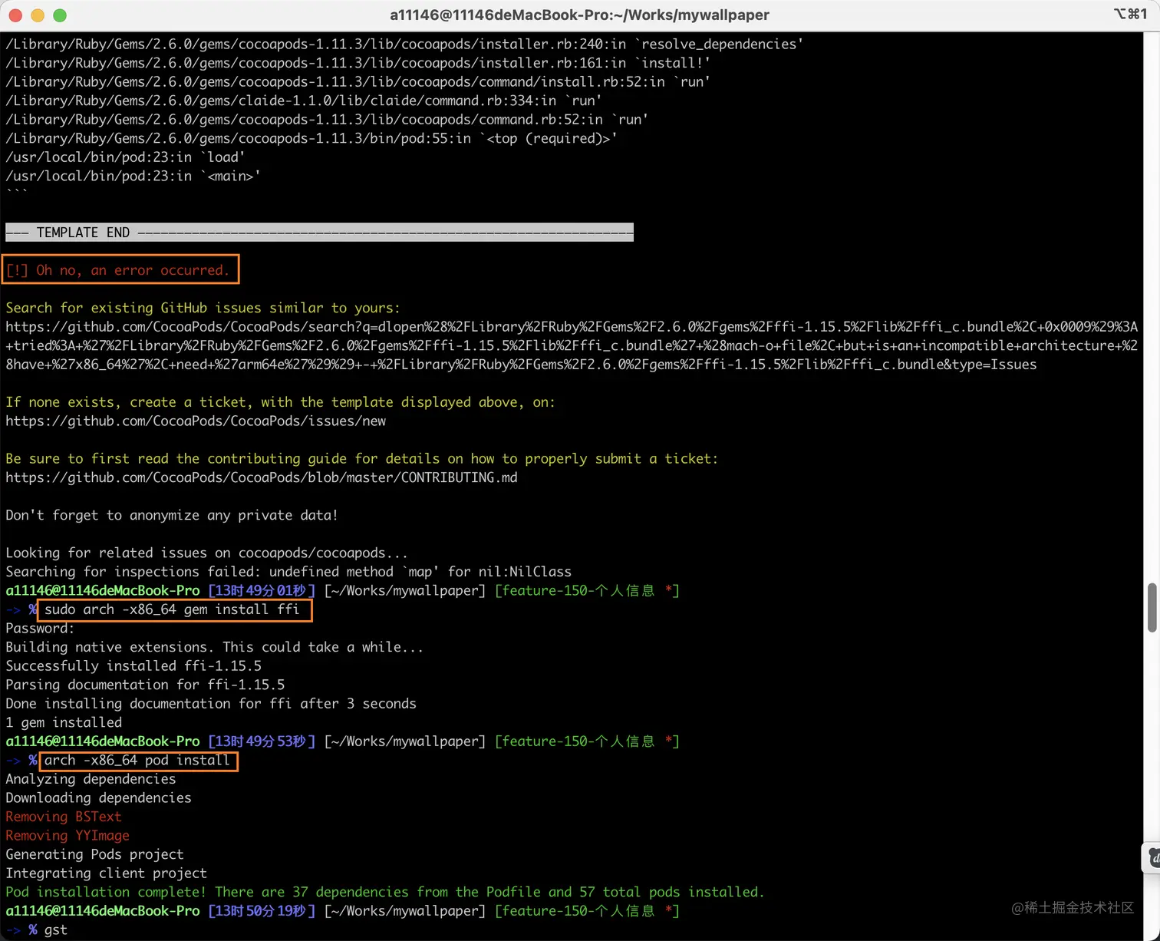The image size is (1160, 941).
Task: Click the window title showing mywallpaper path
Action: click(x=580, y=15)
